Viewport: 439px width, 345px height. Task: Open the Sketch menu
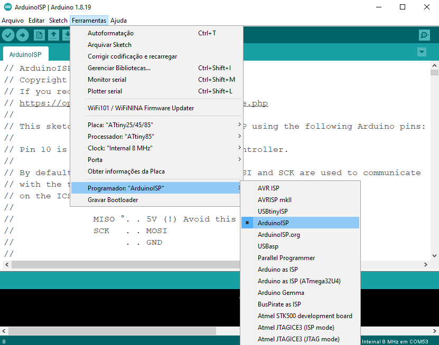(58, 20)
